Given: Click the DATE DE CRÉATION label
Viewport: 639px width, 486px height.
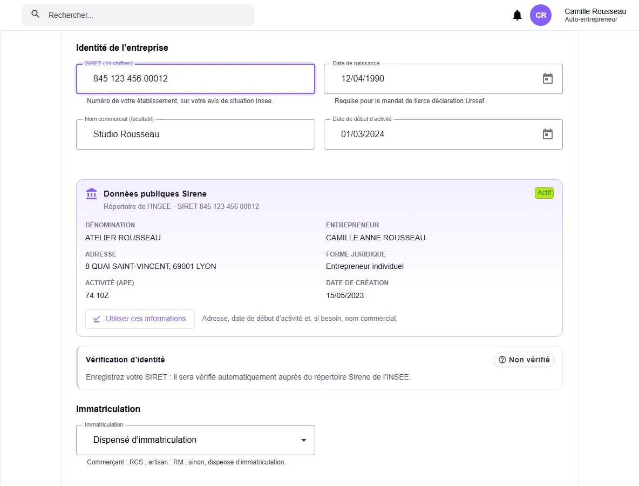Looking at the screenshot, I should pyautogui.click(x=357, y=282).
